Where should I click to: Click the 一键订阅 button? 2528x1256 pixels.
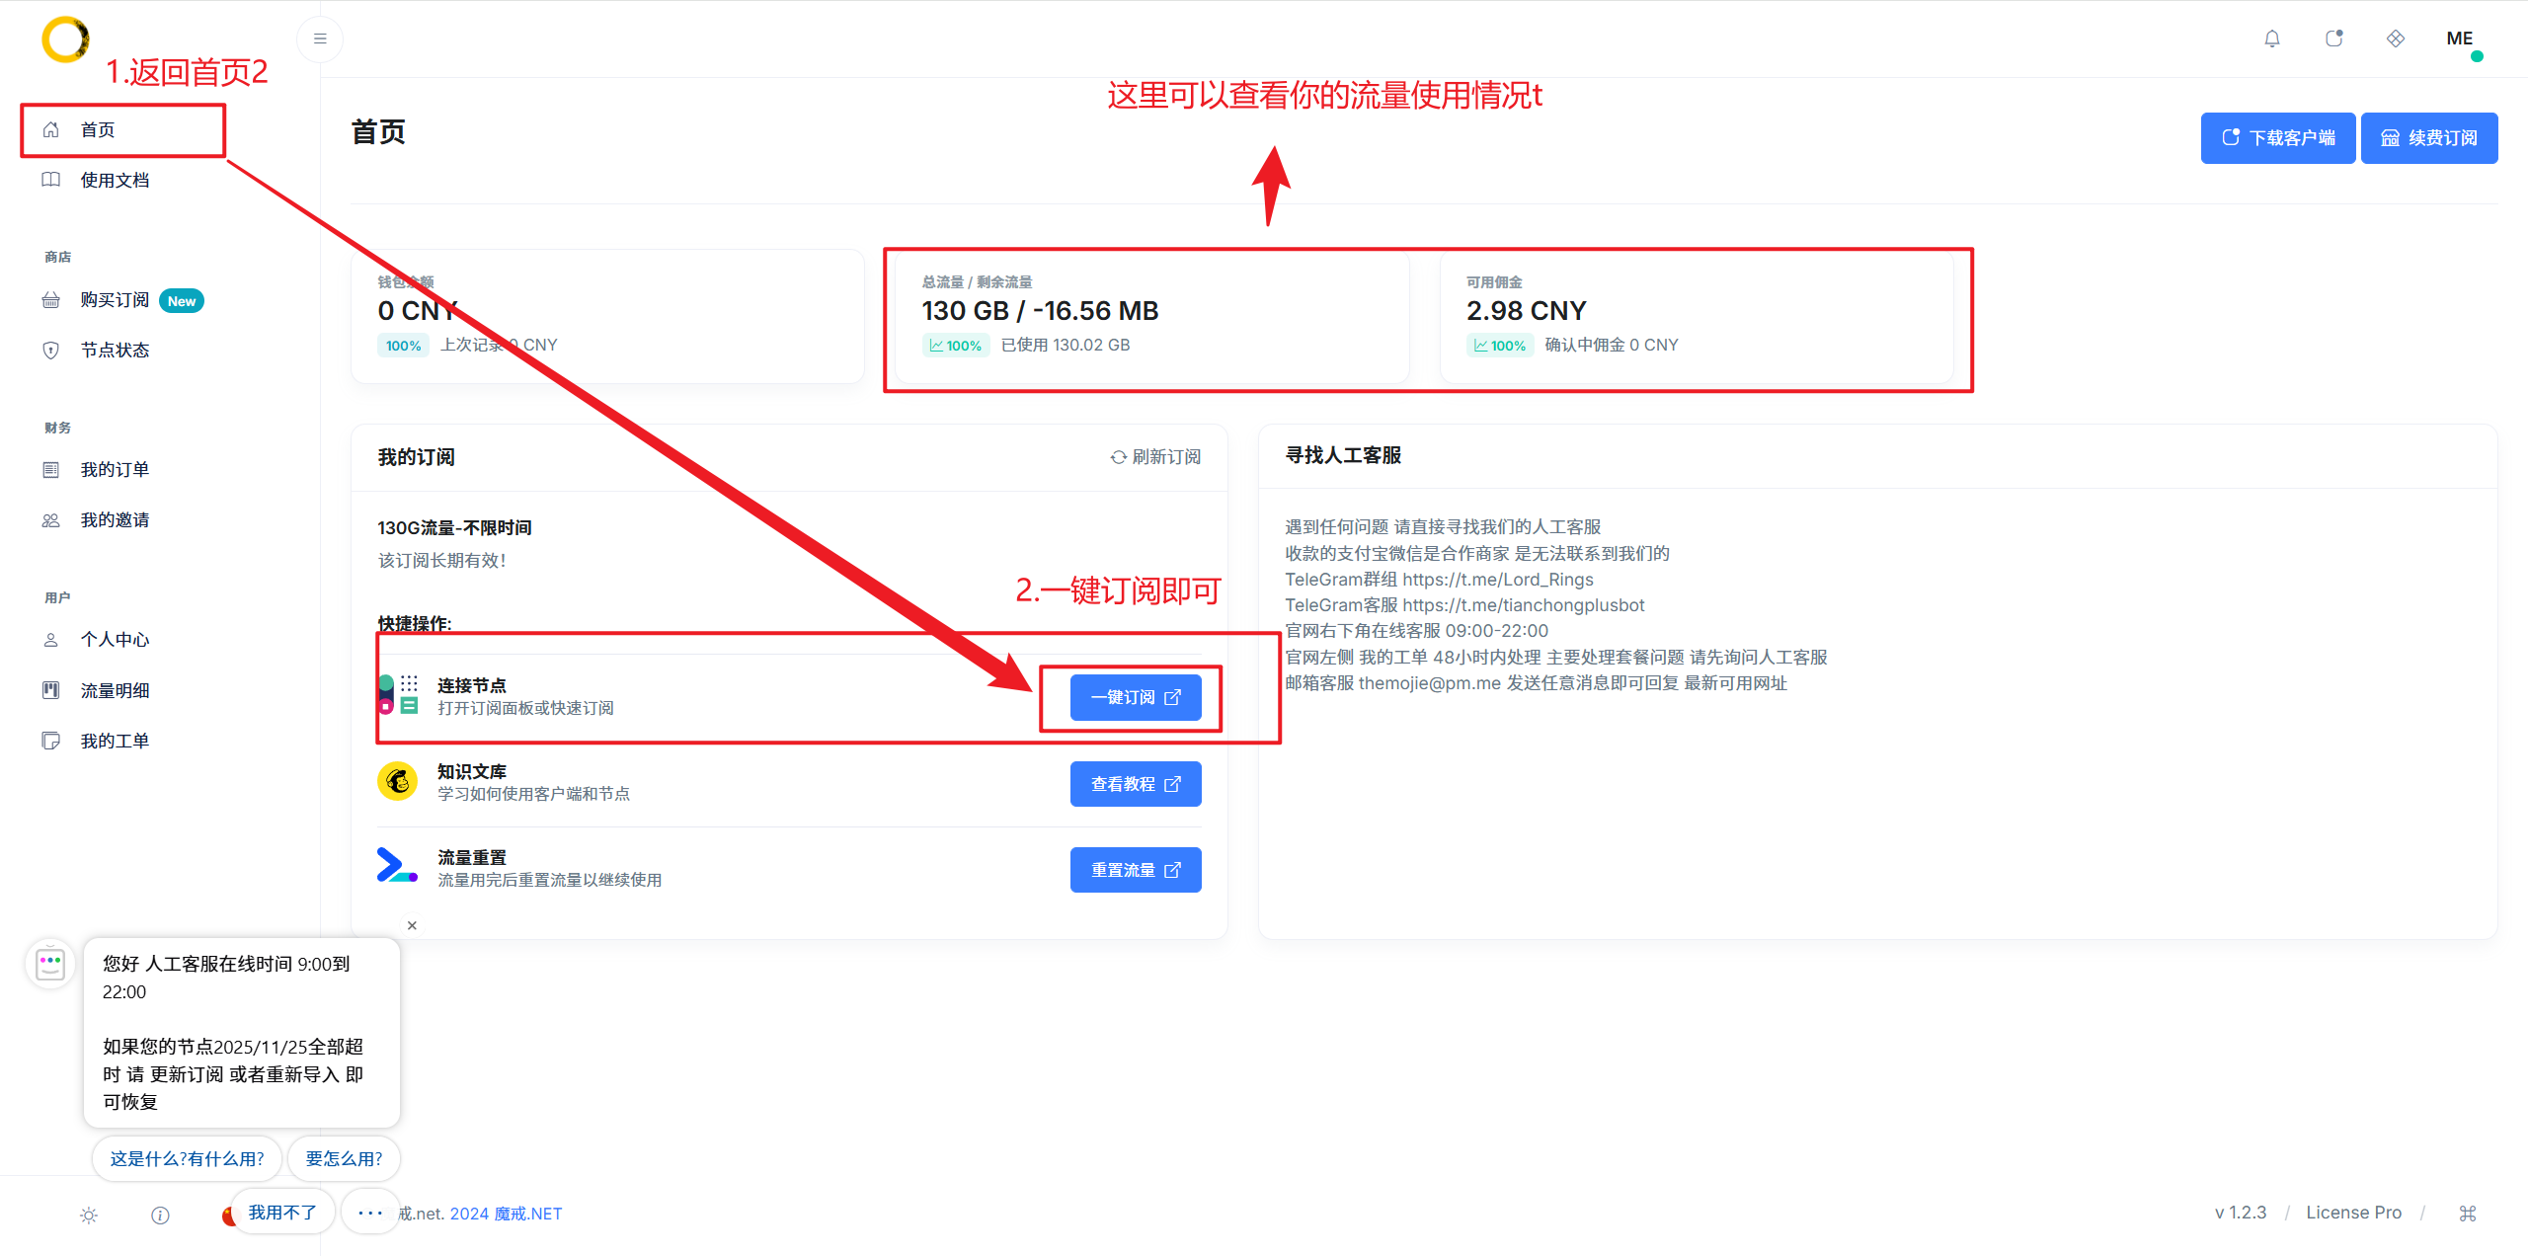pyautogui.click(x=1136, y=697)
